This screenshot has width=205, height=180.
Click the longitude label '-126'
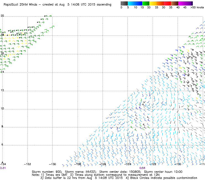(102, 164)
